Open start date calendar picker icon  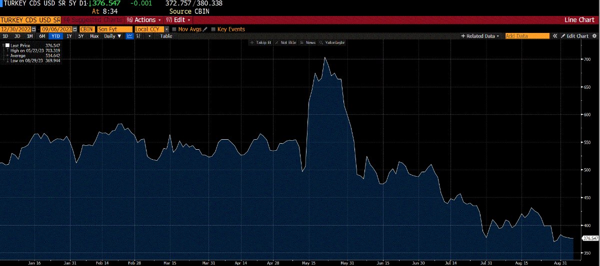(x=33, y=29)
